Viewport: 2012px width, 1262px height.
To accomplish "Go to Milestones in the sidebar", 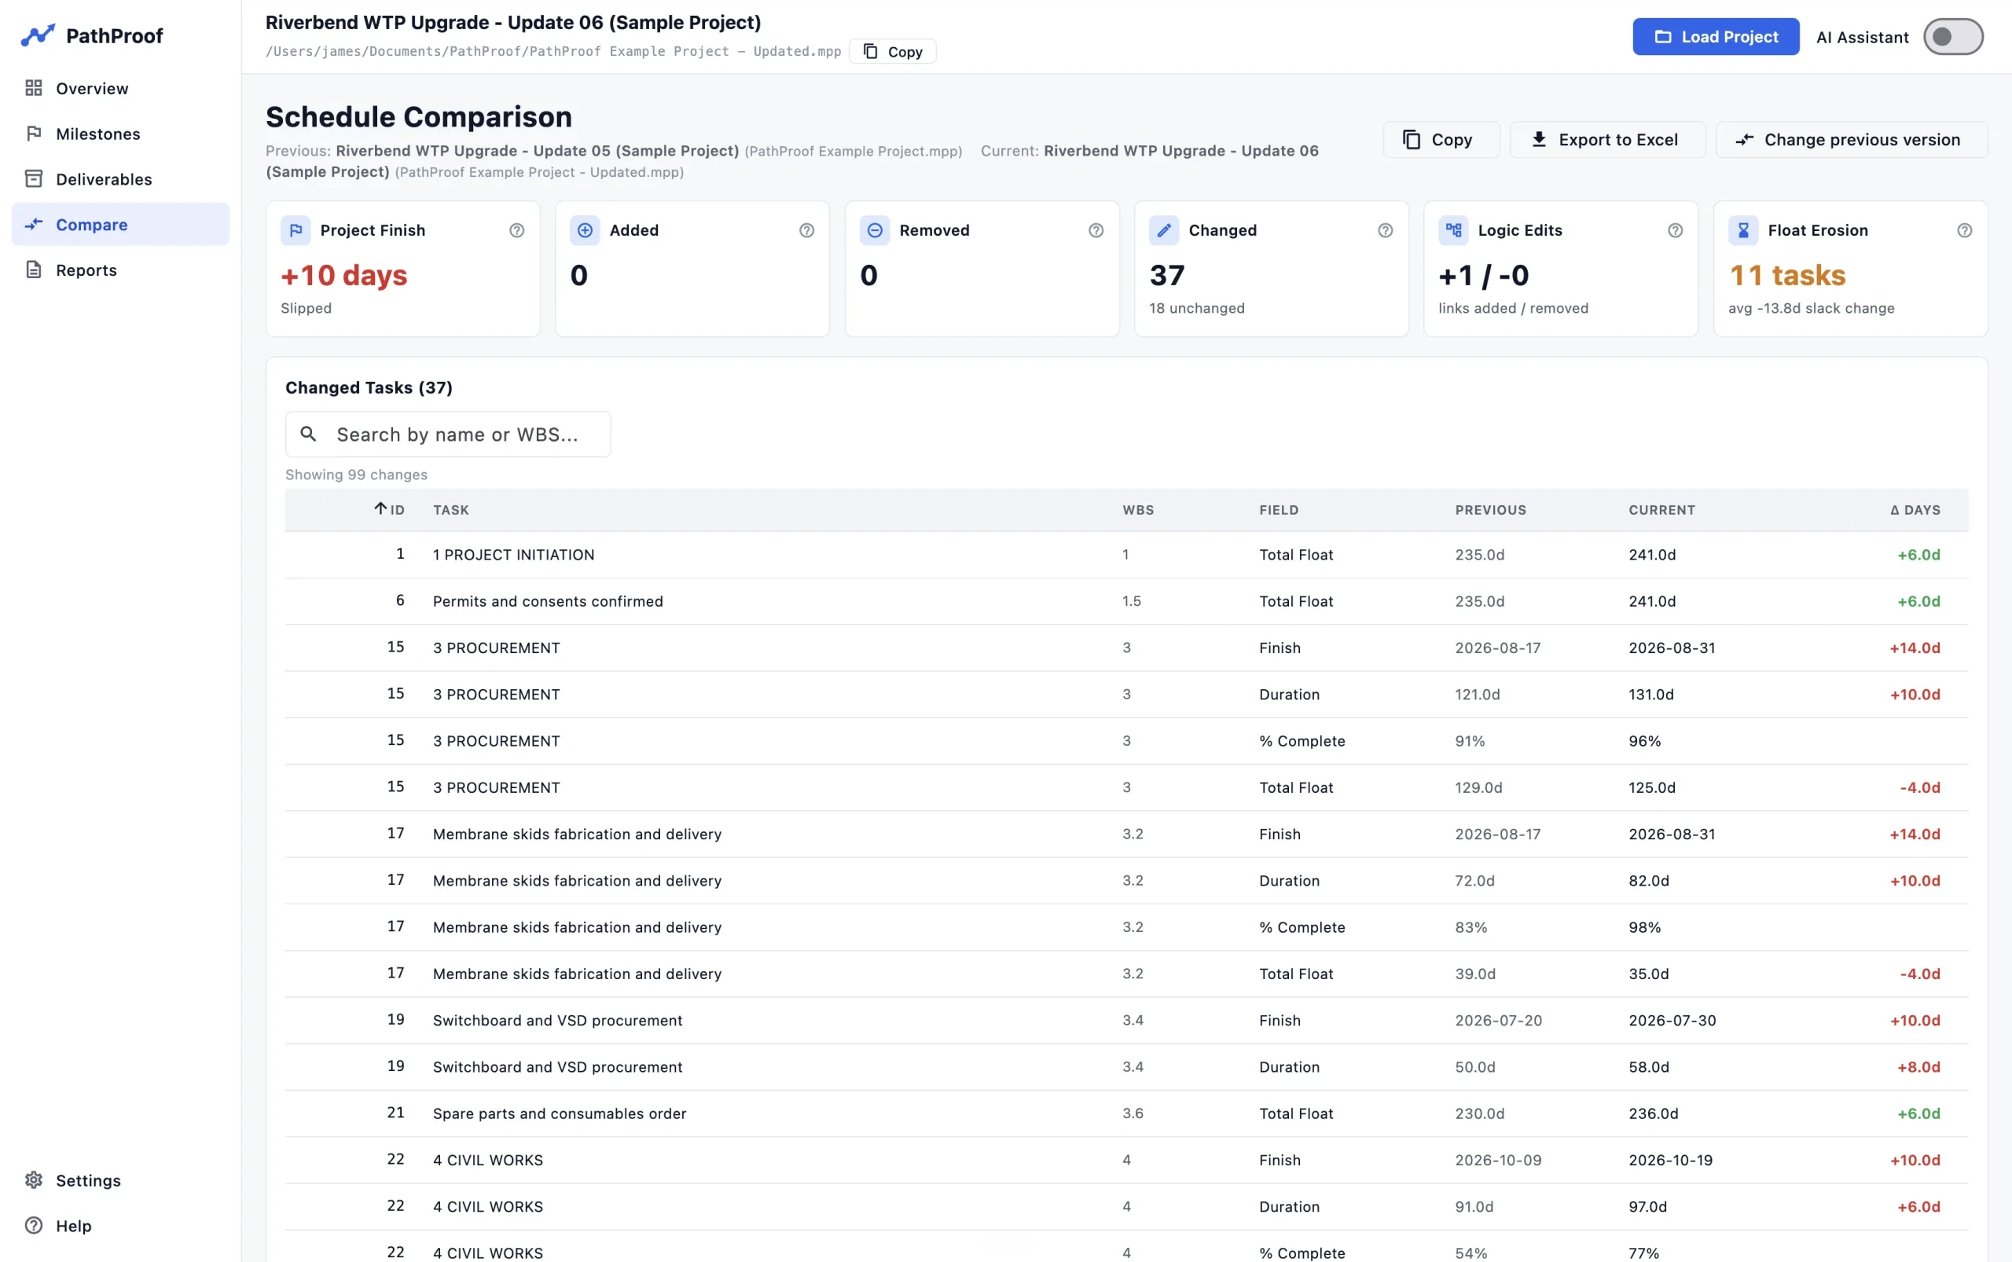I will tap(120, 134).
